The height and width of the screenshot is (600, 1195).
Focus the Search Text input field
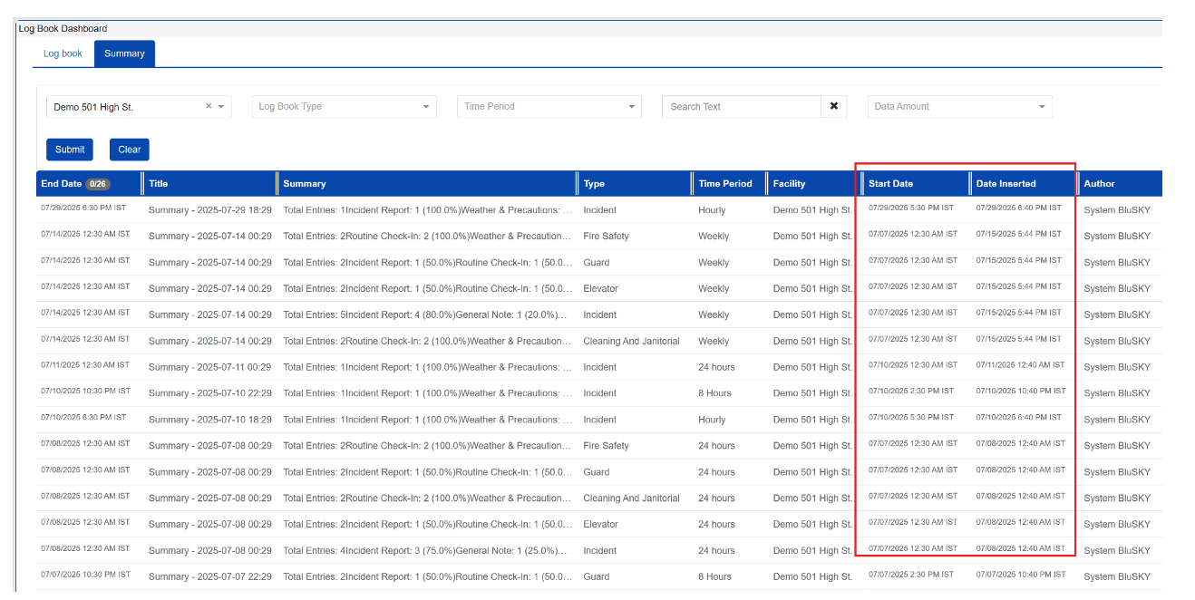coord(741,107)
